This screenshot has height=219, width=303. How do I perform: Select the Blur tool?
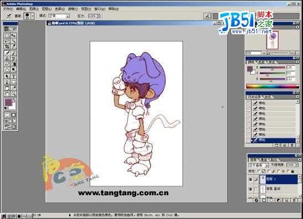pyautogui.click(x=7, y=69)
